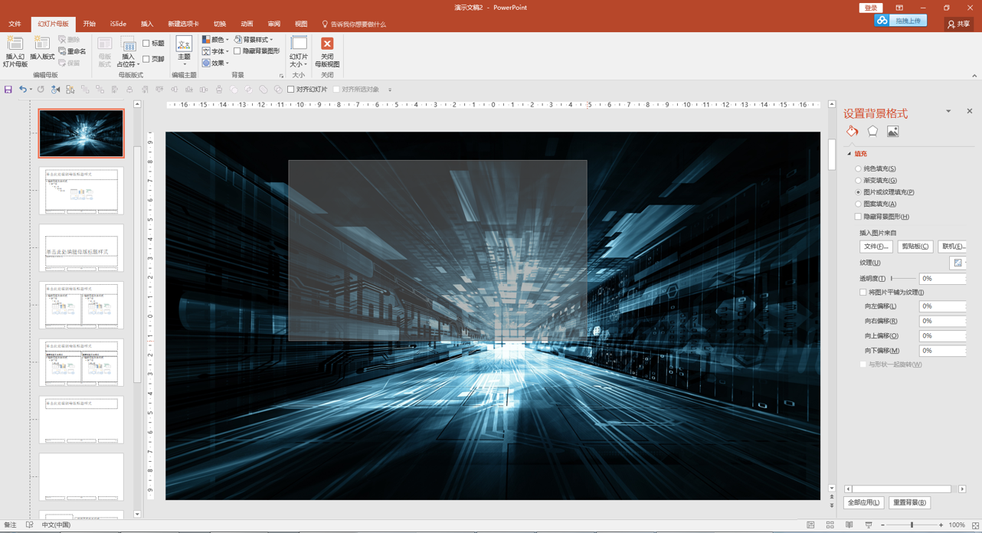The image size is (982, 533).
Task: Click the zoom slider in status bar
Action: 912,525
